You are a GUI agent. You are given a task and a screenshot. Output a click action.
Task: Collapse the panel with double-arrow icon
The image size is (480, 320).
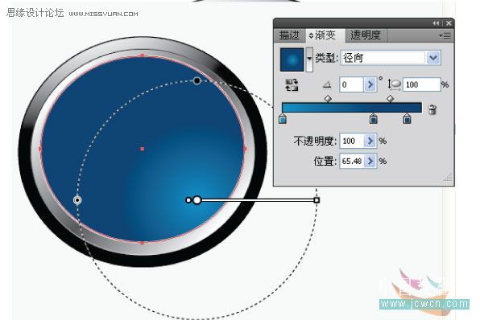point(436,23)
